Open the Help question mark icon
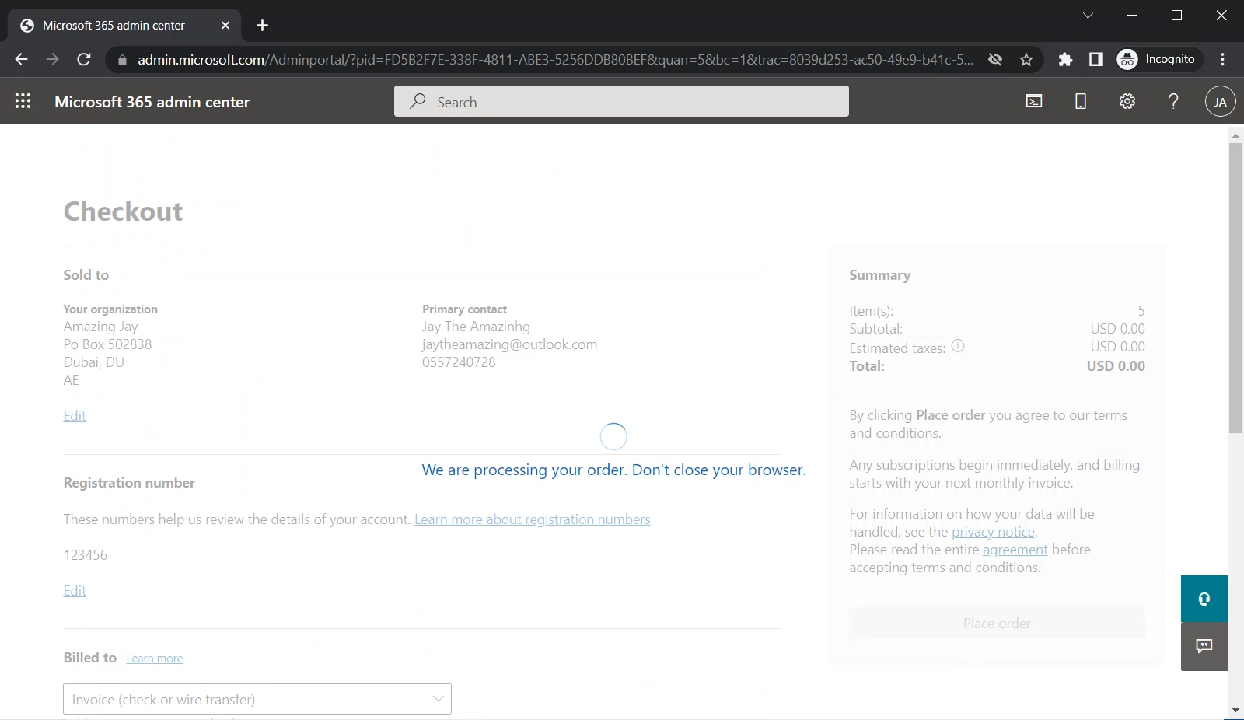Viewport: 1244px width, 720px height. (1173, 101)
